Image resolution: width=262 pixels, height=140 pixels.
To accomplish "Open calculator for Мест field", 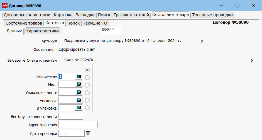I will (x=79, y=84).
